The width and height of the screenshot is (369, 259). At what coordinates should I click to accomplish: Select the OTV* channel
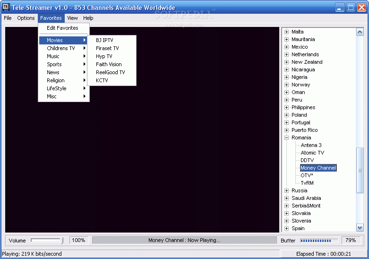[307, 175]
